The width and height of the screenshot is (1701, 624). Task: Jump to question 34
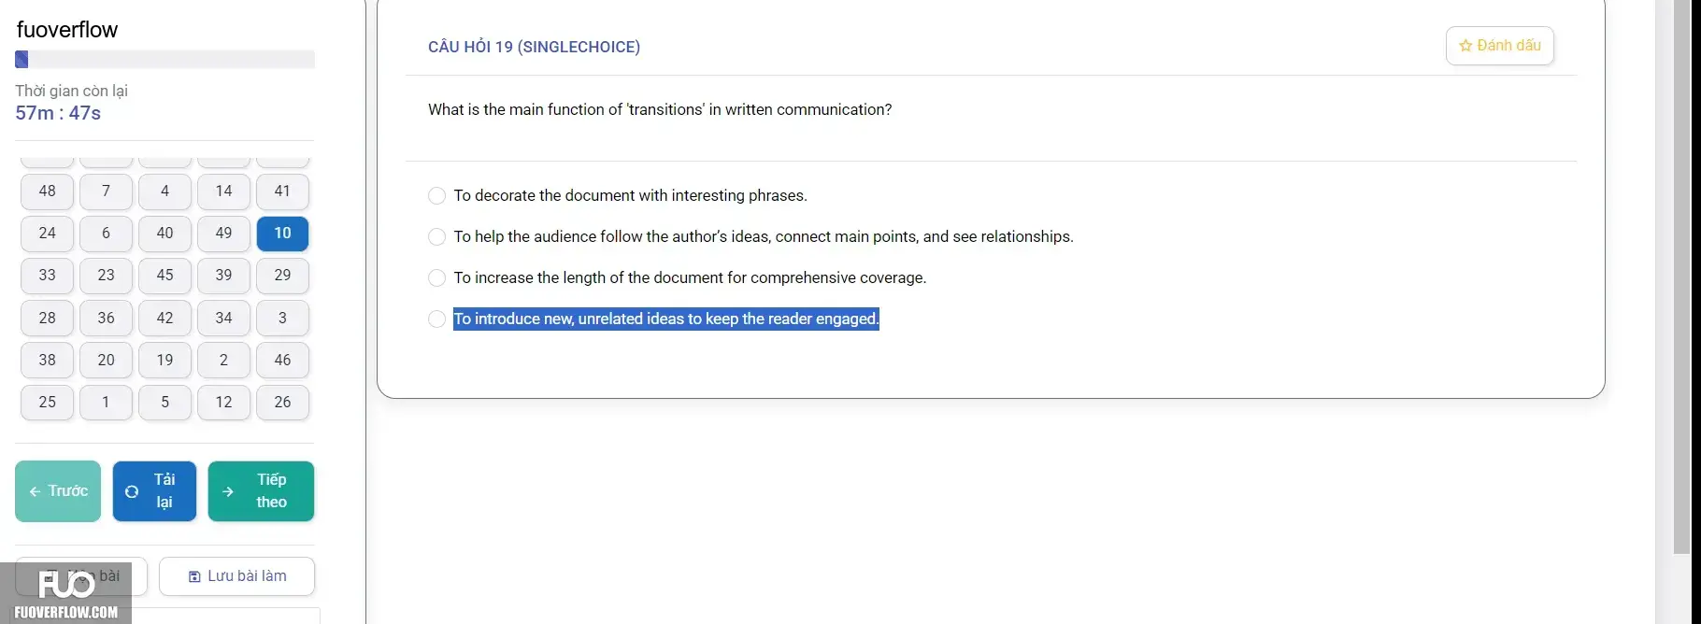(223, 319)
